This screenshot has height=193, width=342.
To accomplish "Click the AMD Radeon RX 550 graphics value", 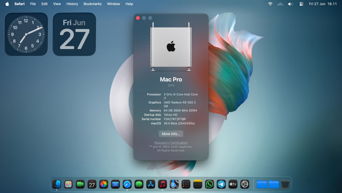I will 180,104.
